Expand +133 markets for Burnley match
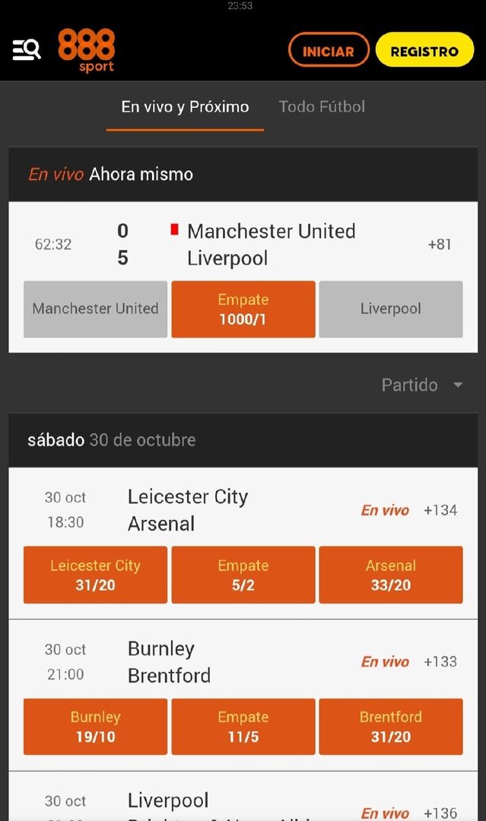The image size is (486, 821). coord(440,661)
